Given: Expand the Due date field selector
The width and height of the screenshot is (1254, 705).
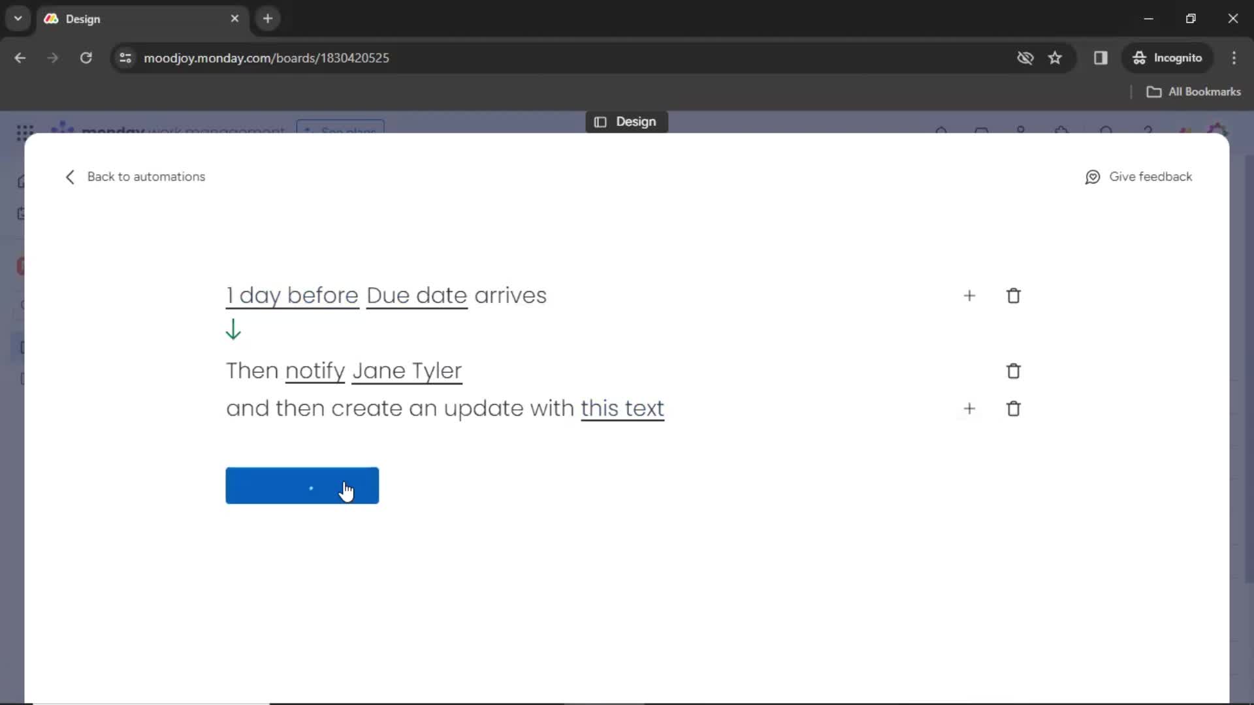Looking at the screenshot, I should pyautogui.click(x=416, y=295).
